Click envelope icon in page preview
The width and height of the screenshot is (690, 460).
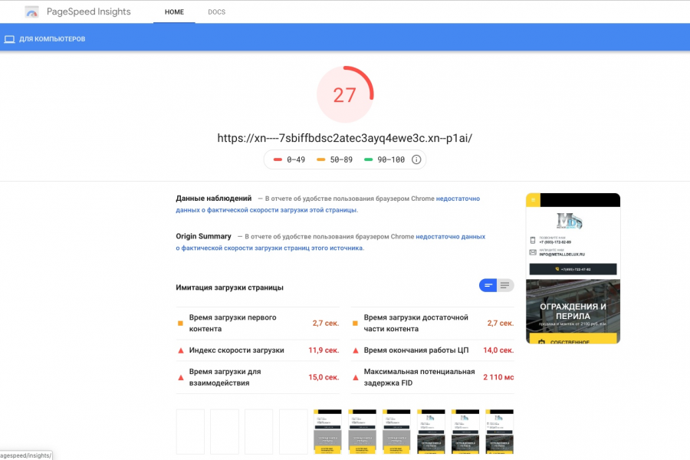[533, 252]
